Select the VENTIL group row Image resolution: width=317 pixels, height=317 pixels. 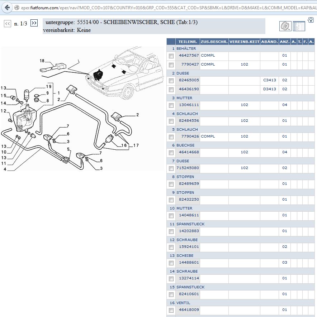[241, 303]
